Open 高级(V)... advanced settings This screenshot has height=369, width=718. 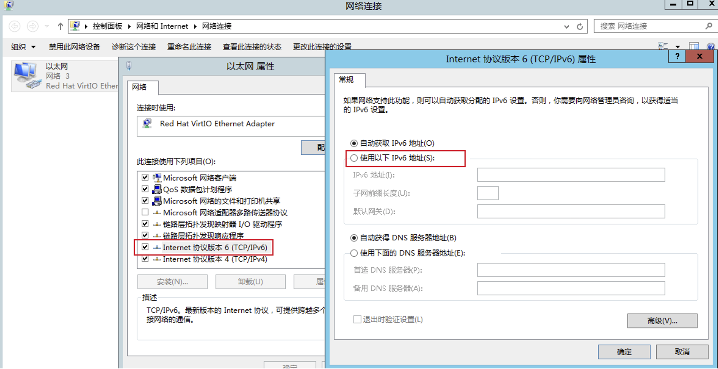tap(662, 321)
